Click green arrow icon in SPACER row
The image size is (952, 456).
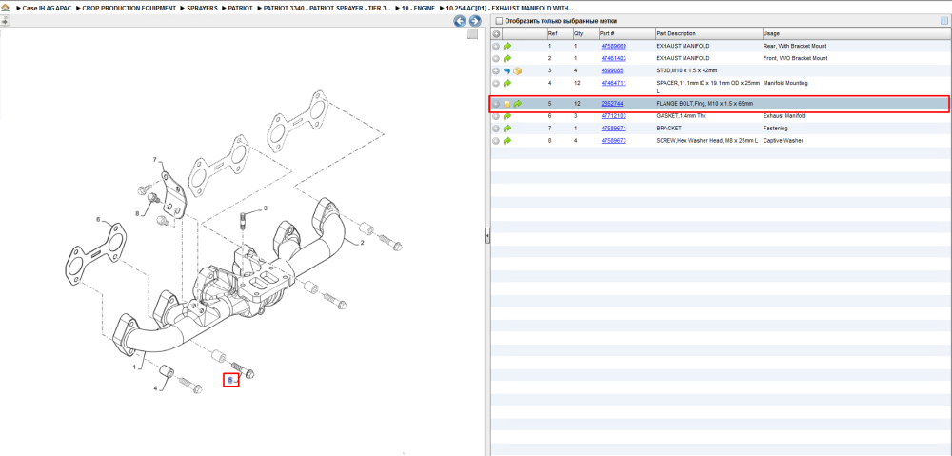[x=507, y=83]
